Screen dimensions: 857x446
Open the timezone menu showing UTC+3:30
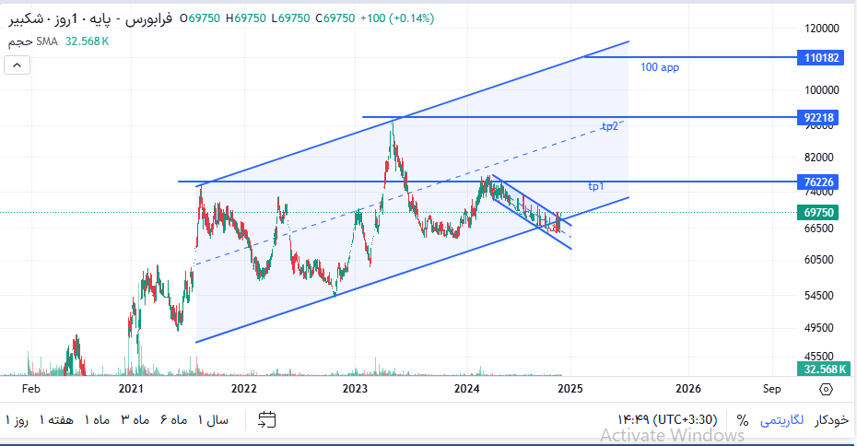point(667,420)
